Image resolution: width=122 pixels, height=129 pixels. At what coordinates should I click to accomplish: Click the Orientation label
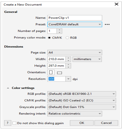(x=36, y=72)
